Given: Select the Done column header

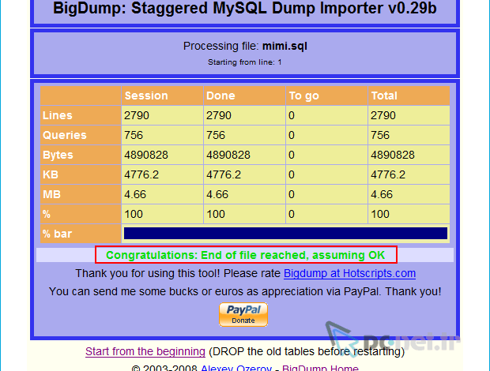Looking at the screenshot, I should click(220, 96).
